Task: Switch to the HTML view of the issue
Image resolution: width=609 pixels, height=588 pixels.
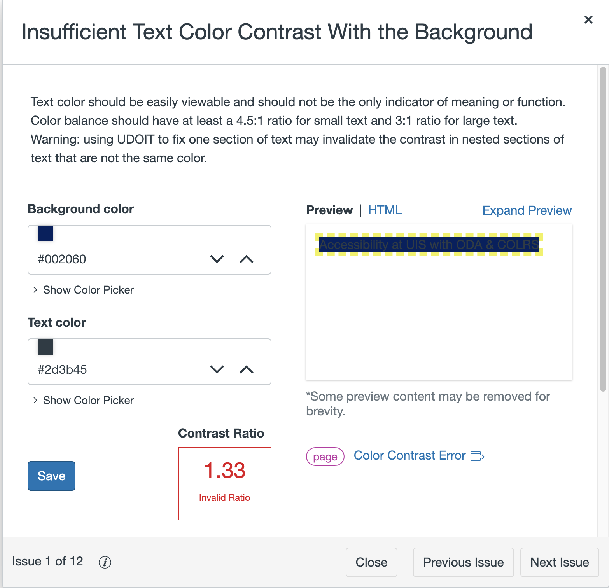Action: pyautogui.click(x=385, y=210)
